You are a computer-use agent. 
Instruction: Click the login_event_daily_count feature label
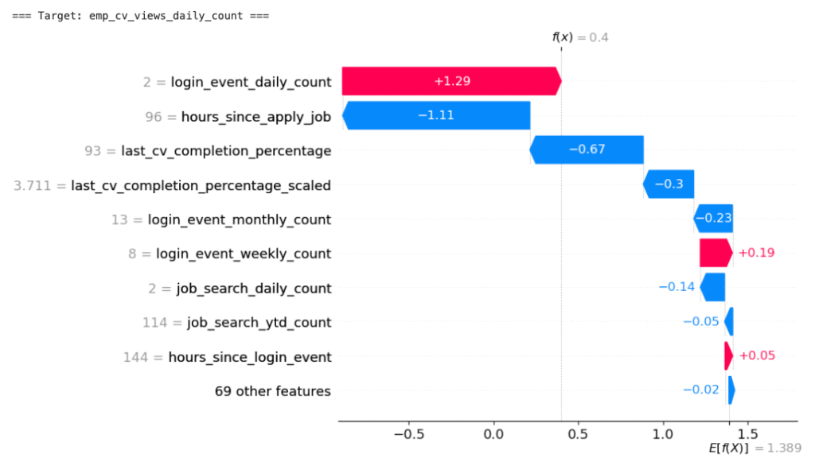250,81
